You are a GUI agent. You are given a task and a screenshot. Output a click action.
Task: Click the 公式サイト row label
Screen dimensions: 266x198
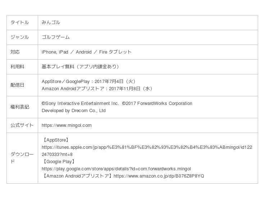(22, 125)
